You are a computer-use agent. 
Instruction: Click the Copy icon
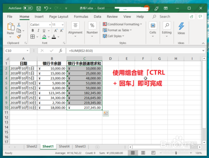point(19,30)
